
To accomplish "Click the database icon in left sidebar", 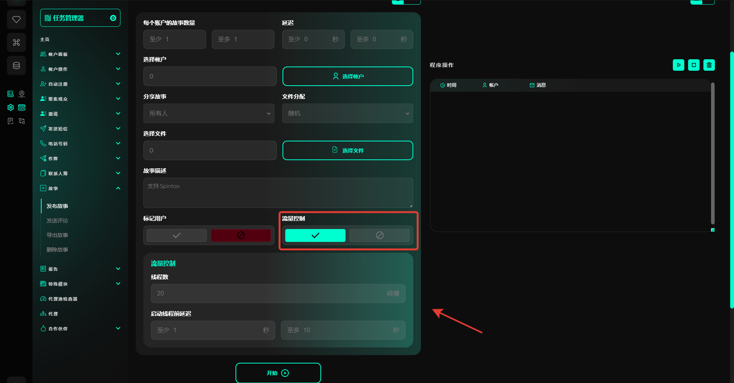I will (16, 65).
